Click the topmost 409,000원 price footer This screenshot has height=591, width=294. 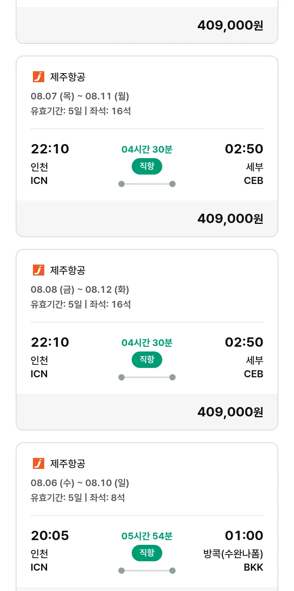point(230,25)
